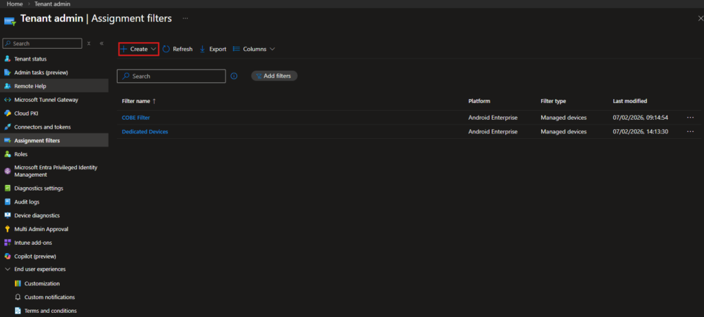Click the info icon beside the search box

[x=234, y=76]
